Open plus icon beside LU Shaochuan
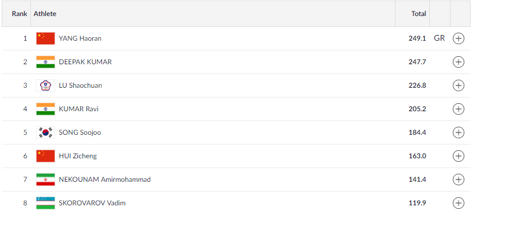Image resolution: width=505 pixels, height=234 pixels. click(x=458, y=85)
